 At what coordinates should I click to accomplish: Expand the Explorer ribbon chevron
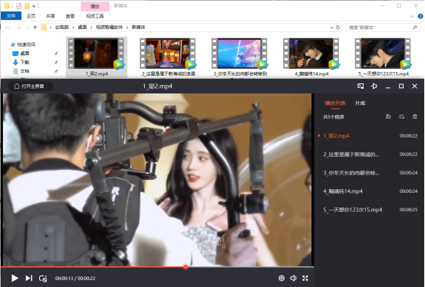[x=412, y=16]
